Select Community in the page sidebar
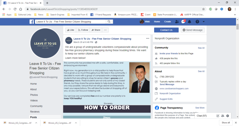Viewport: 239px width, 127px height. click(x=36, y=106)
